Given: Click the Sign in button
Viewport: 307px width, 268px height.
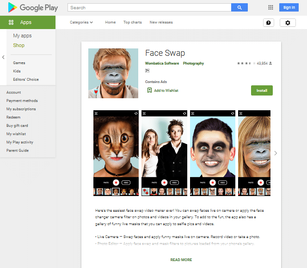Looking at the screenshot, I should click(x=289, y=7).
